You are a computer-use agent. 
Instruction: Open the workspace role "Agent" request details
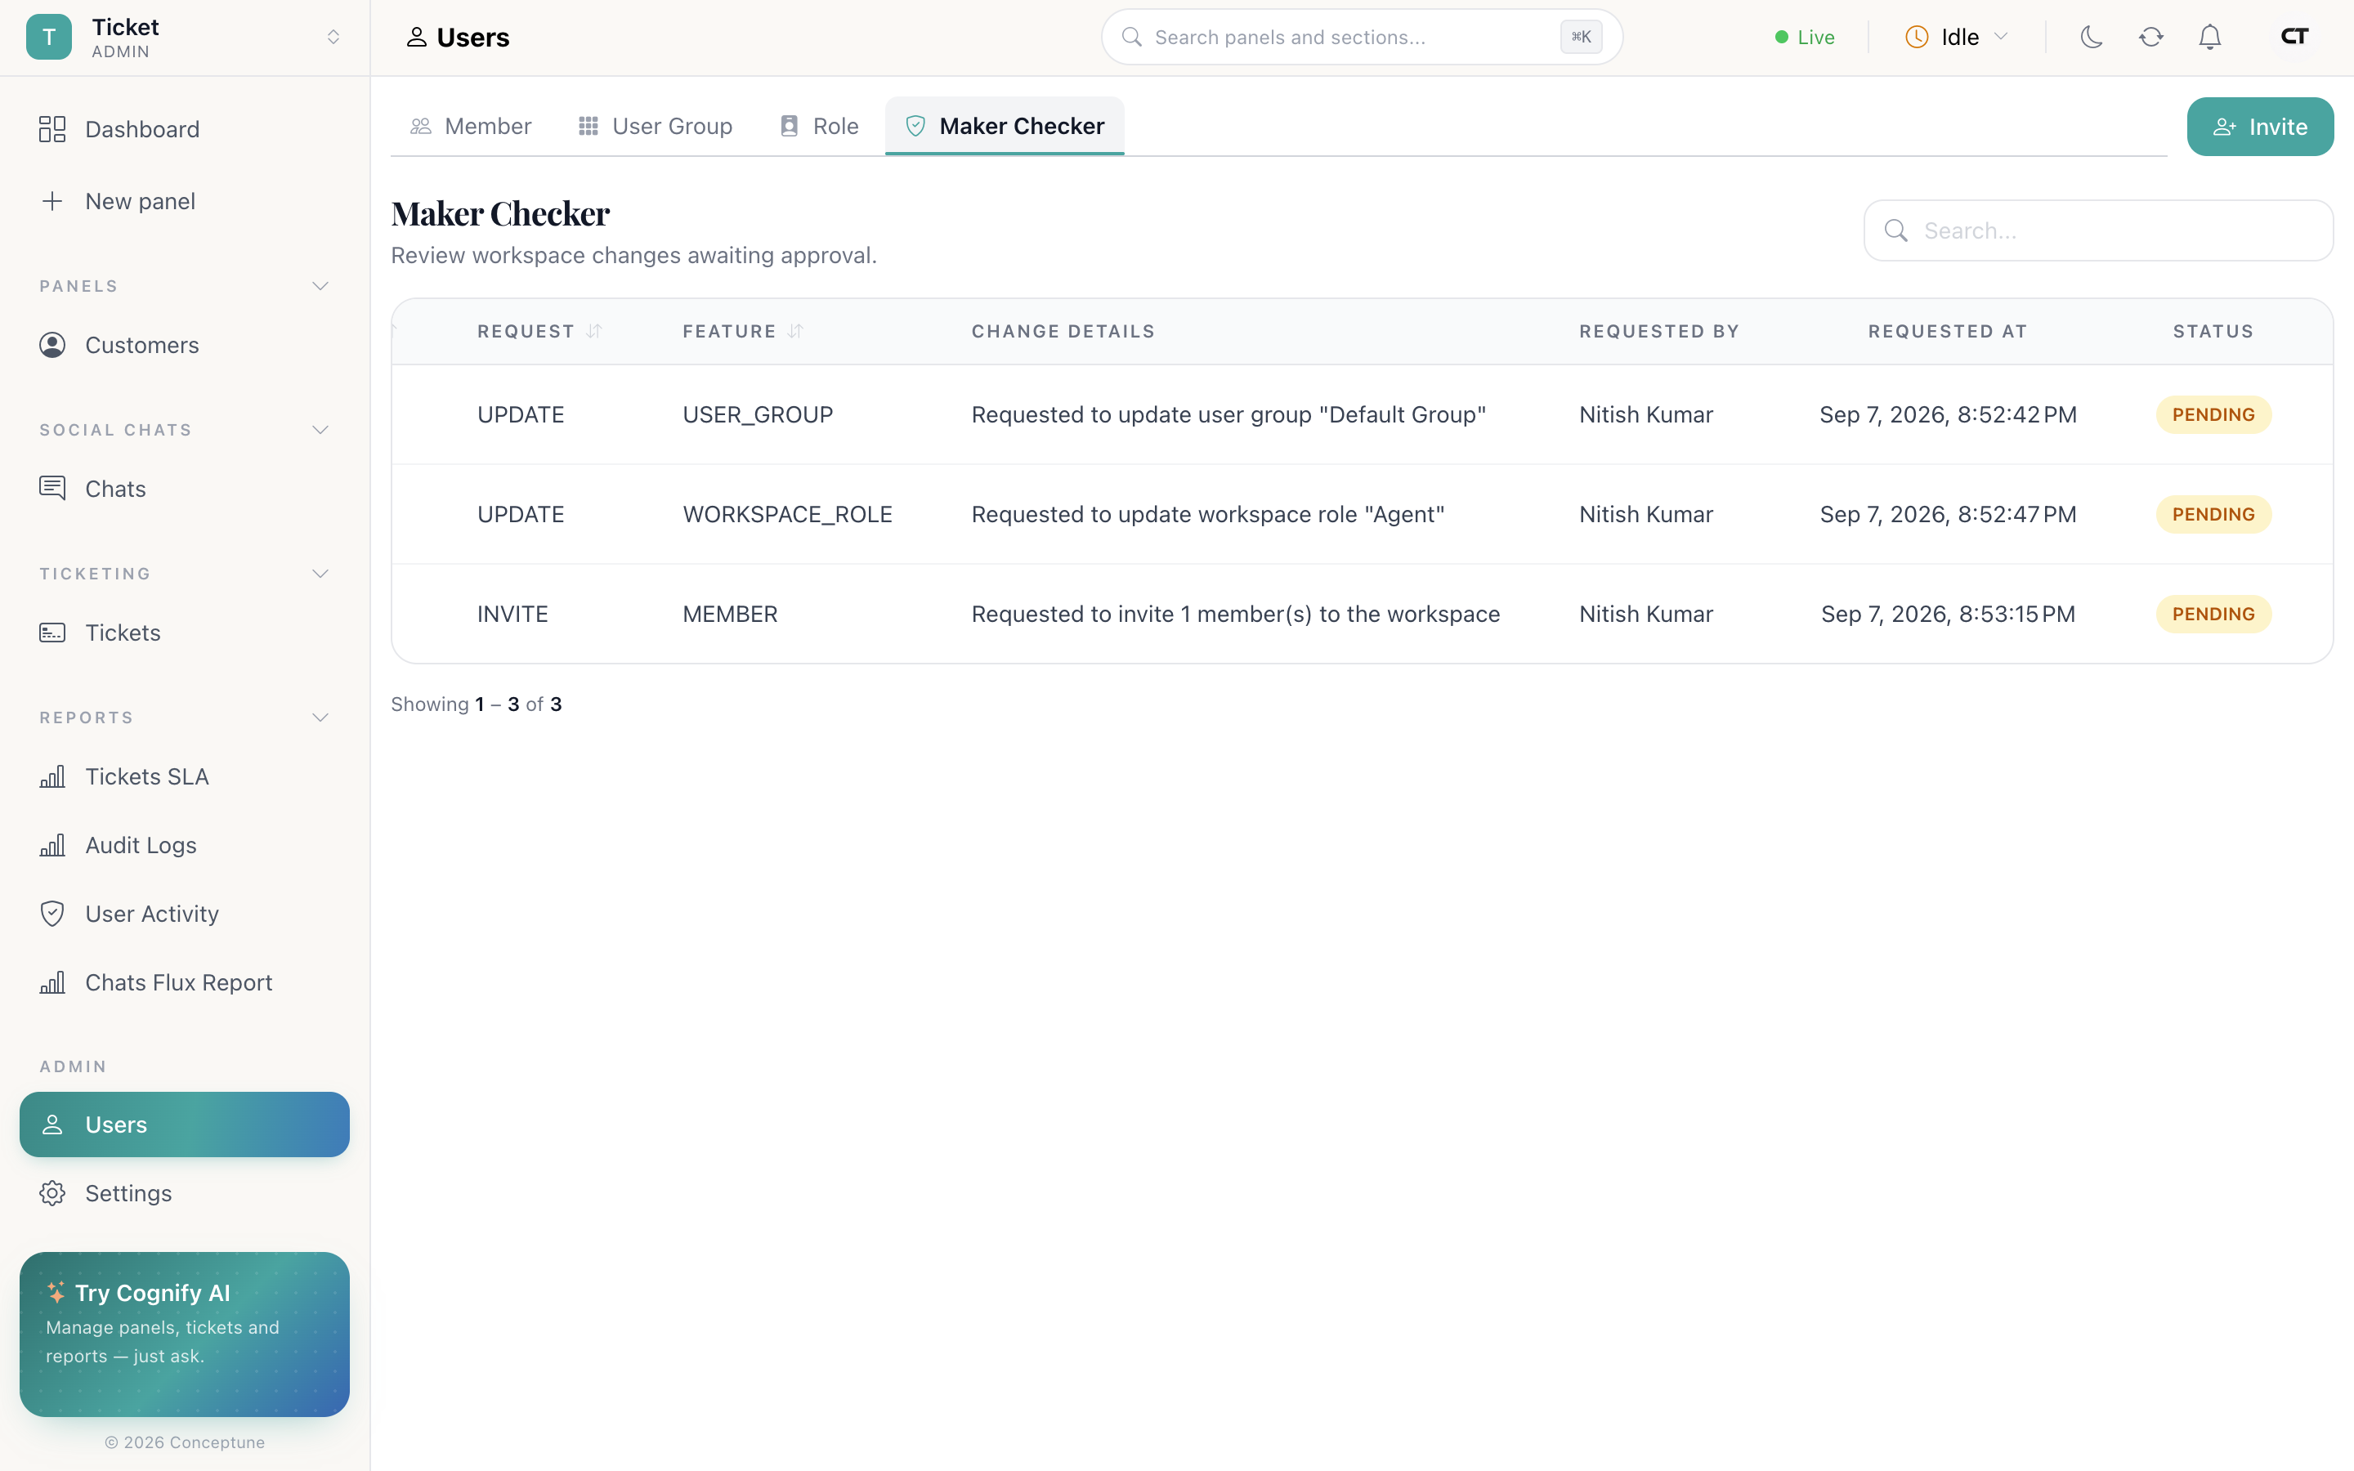(1208, 515)
